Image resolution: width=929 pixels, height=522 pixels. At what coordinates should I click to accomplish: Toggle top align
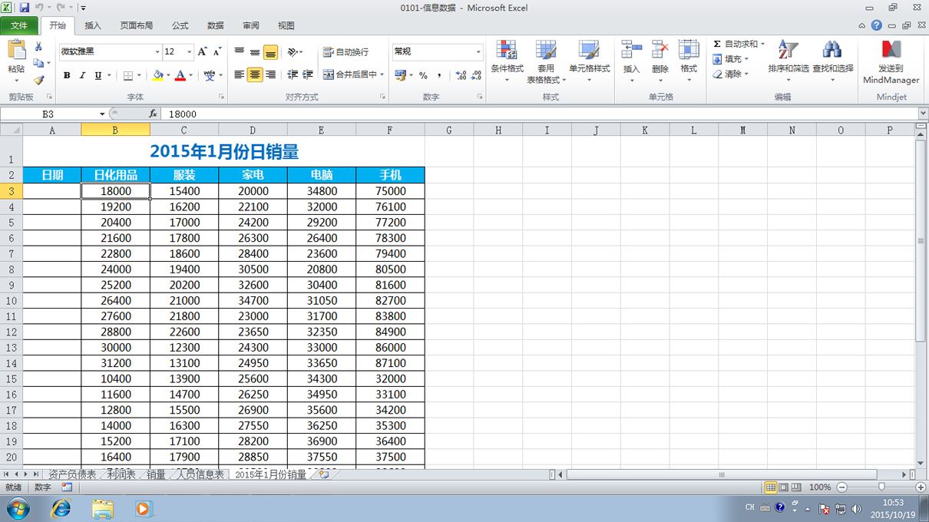click(240, 52)
